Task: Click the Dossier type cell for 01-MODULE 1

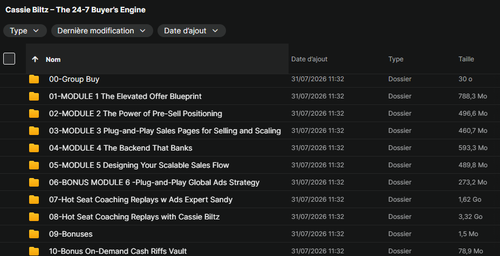Action: coord(400,96)
